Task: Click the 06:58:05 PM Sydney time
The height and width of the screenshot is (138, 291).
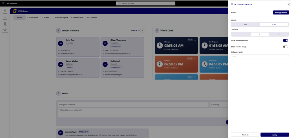Action: click(x=174, y=64)
